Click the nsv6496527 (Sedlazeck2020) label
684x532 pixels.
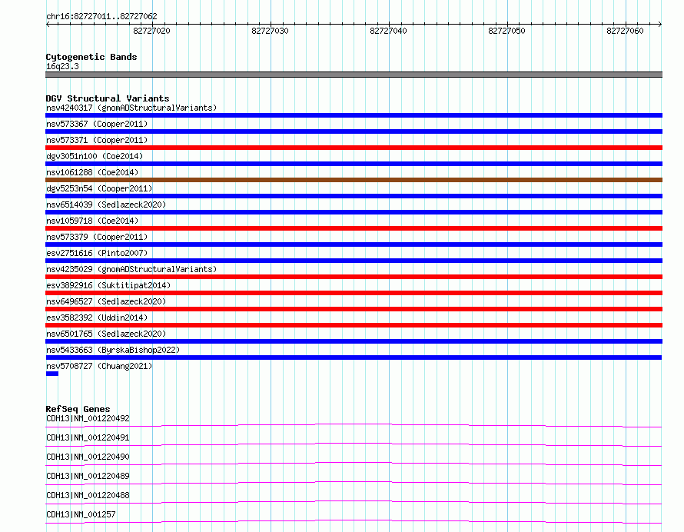click(x=106, y=301)
